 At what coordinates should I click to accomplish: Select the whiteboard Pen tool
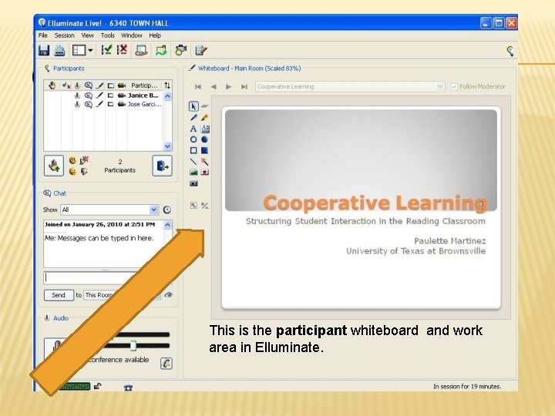pyautogui.click(x=193, y=117)
